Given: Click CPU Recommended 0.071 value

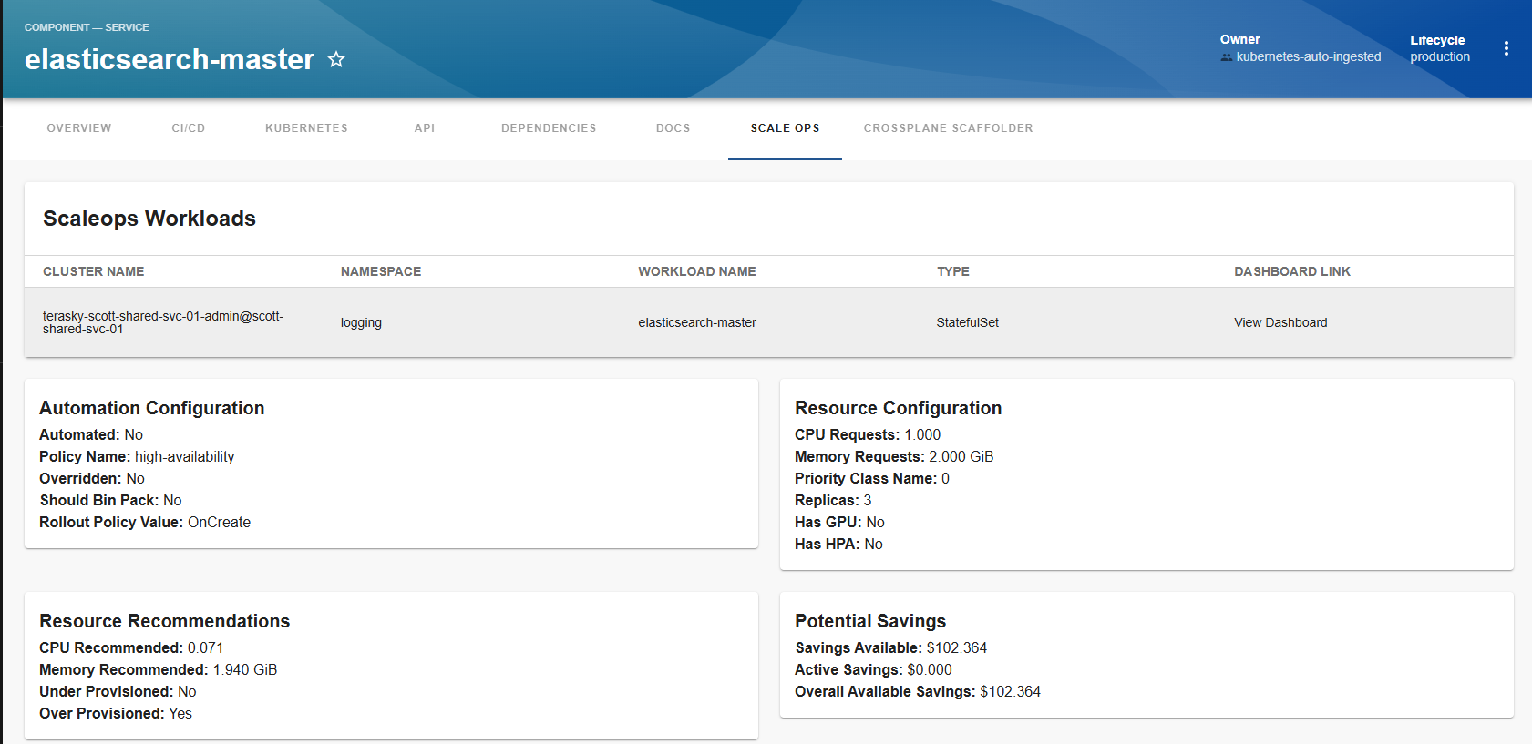Looking at the screenshot, I should point(205,647).
